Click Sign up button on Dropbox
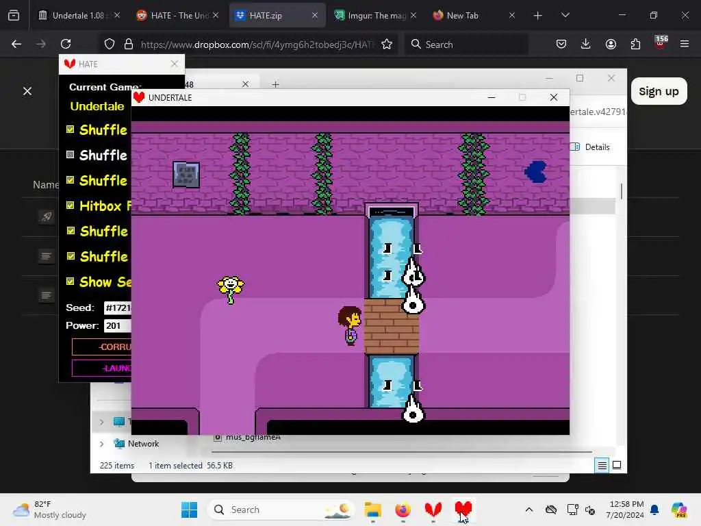 coord(659,91)
